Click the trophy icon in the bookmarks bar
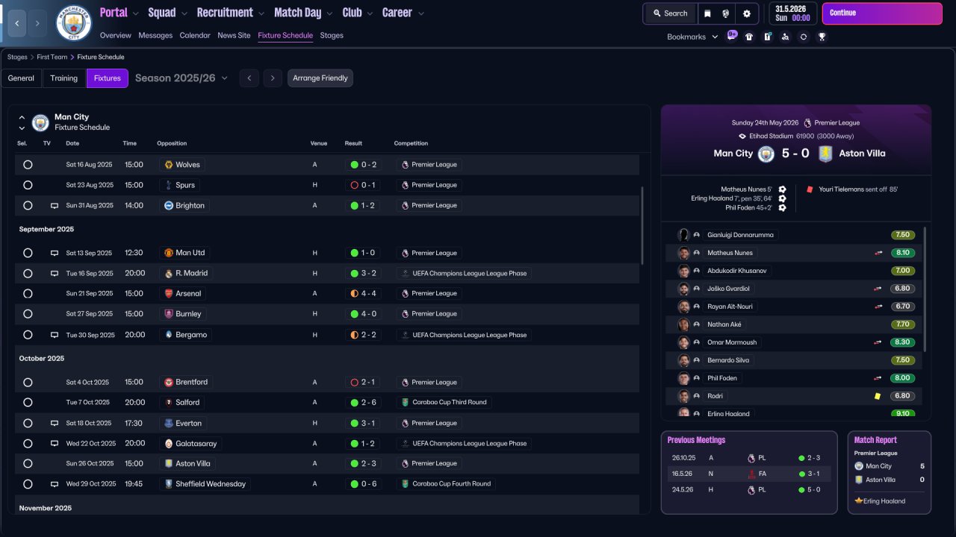Viewport: 956px width, 537px height. click(822, 37)
